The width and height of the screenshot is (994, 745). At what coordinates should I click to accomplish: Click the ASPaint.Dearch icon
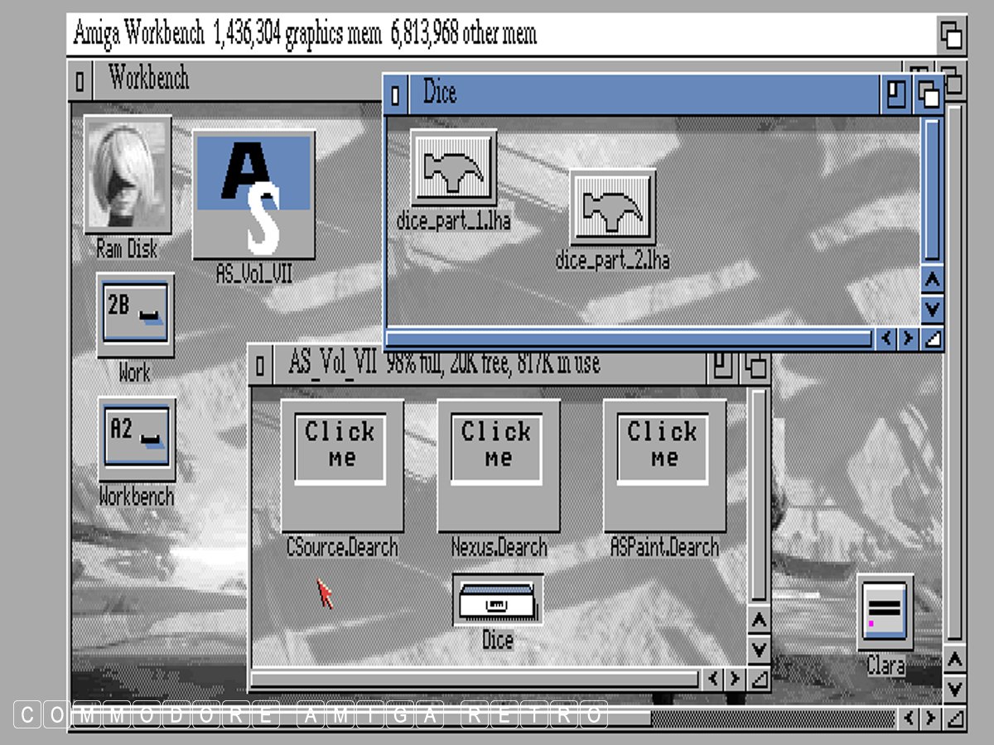(x=663, y=465)
